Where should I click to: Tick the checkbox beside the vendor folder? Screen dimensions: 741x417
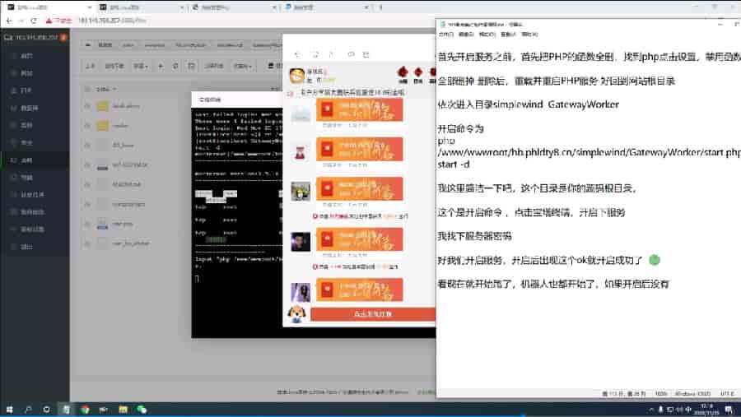coord(87,125)
